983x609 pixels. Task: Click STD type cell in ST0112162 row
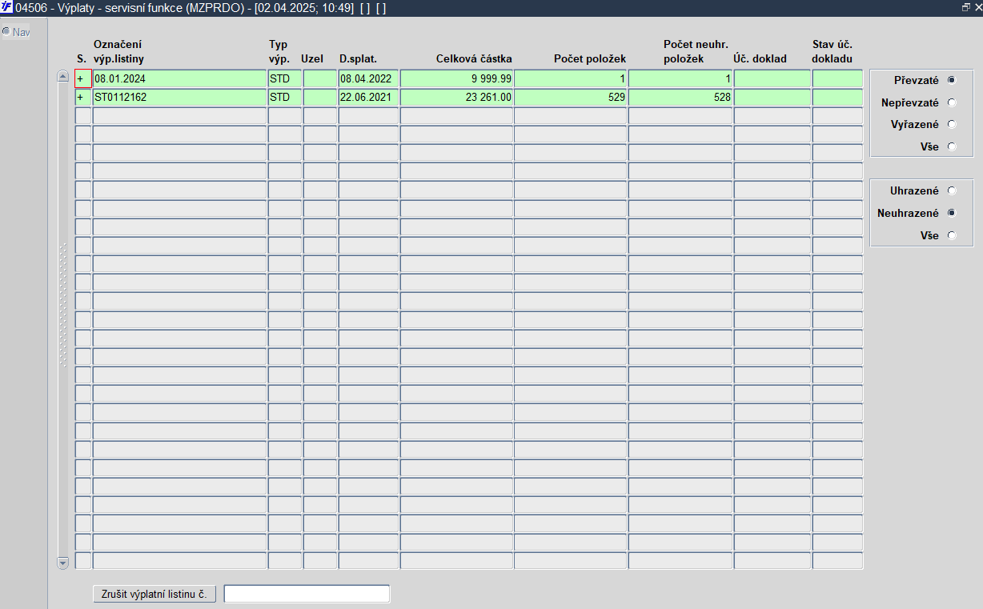[x=285, y=97]
